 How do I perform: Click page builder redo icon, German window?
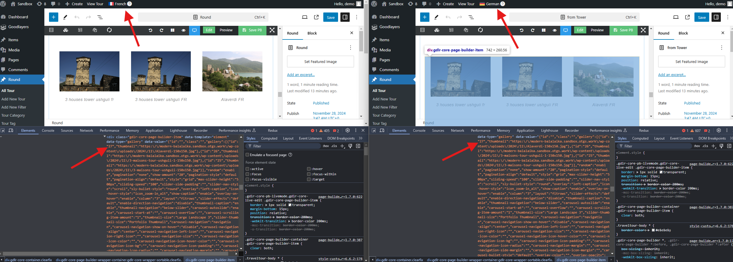[x=533, y=30]
